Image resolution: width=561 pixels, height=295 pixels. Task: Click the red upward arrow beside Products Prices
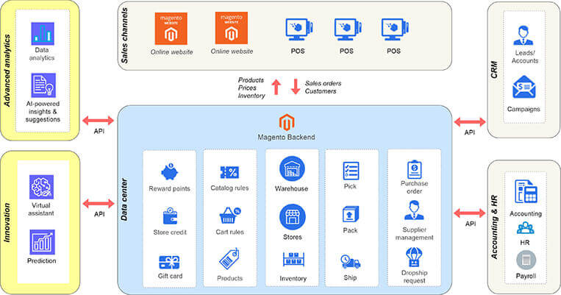(x=276, y=87)
